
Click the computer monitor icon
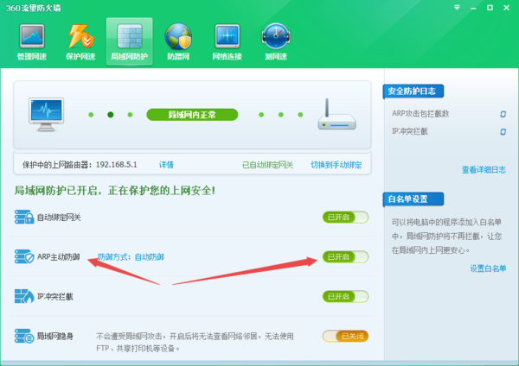[46, 113]
